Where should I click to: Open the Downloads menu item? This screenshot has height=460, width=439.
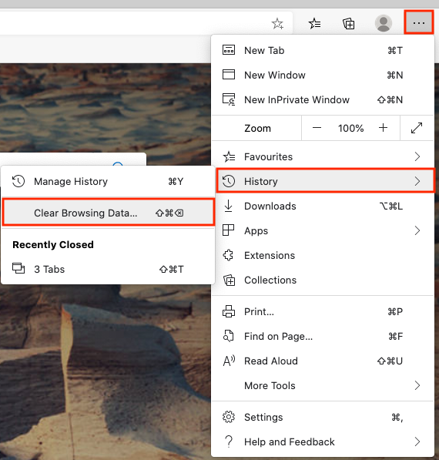tap(322, 206)
